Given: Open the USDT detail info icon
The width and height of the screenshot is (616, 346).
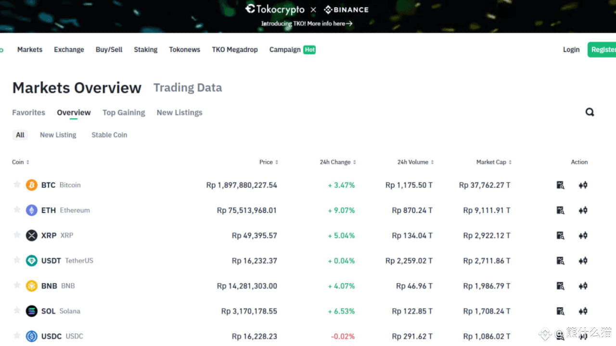Looking at the screenshot, I should tap(560, 260).
